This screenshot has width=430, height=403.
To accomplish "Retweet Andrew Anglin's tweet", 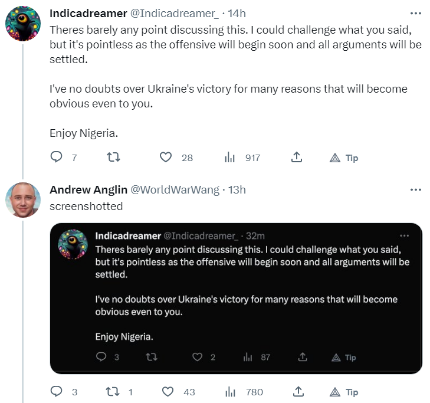I will [113, 391].
